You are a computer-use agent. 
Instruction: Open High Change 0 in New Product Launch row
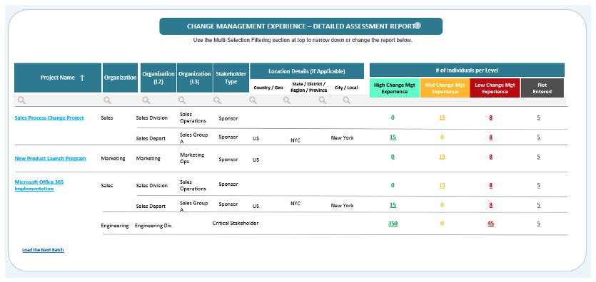pos(393,157)
